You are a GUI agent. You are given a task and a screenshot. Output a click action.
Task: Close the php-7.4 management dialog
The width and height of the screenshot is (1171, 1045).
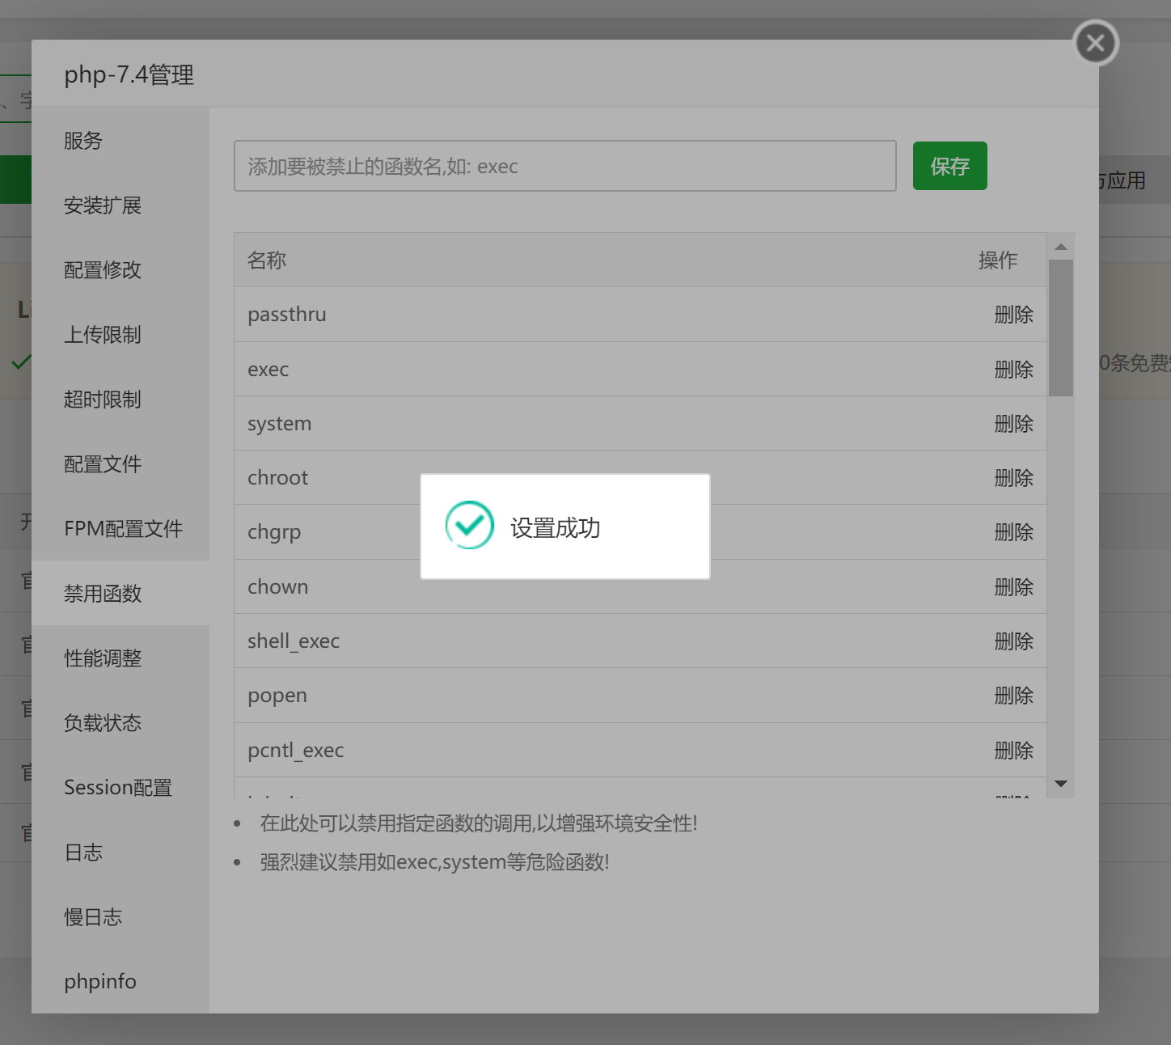click(1095, 43)
